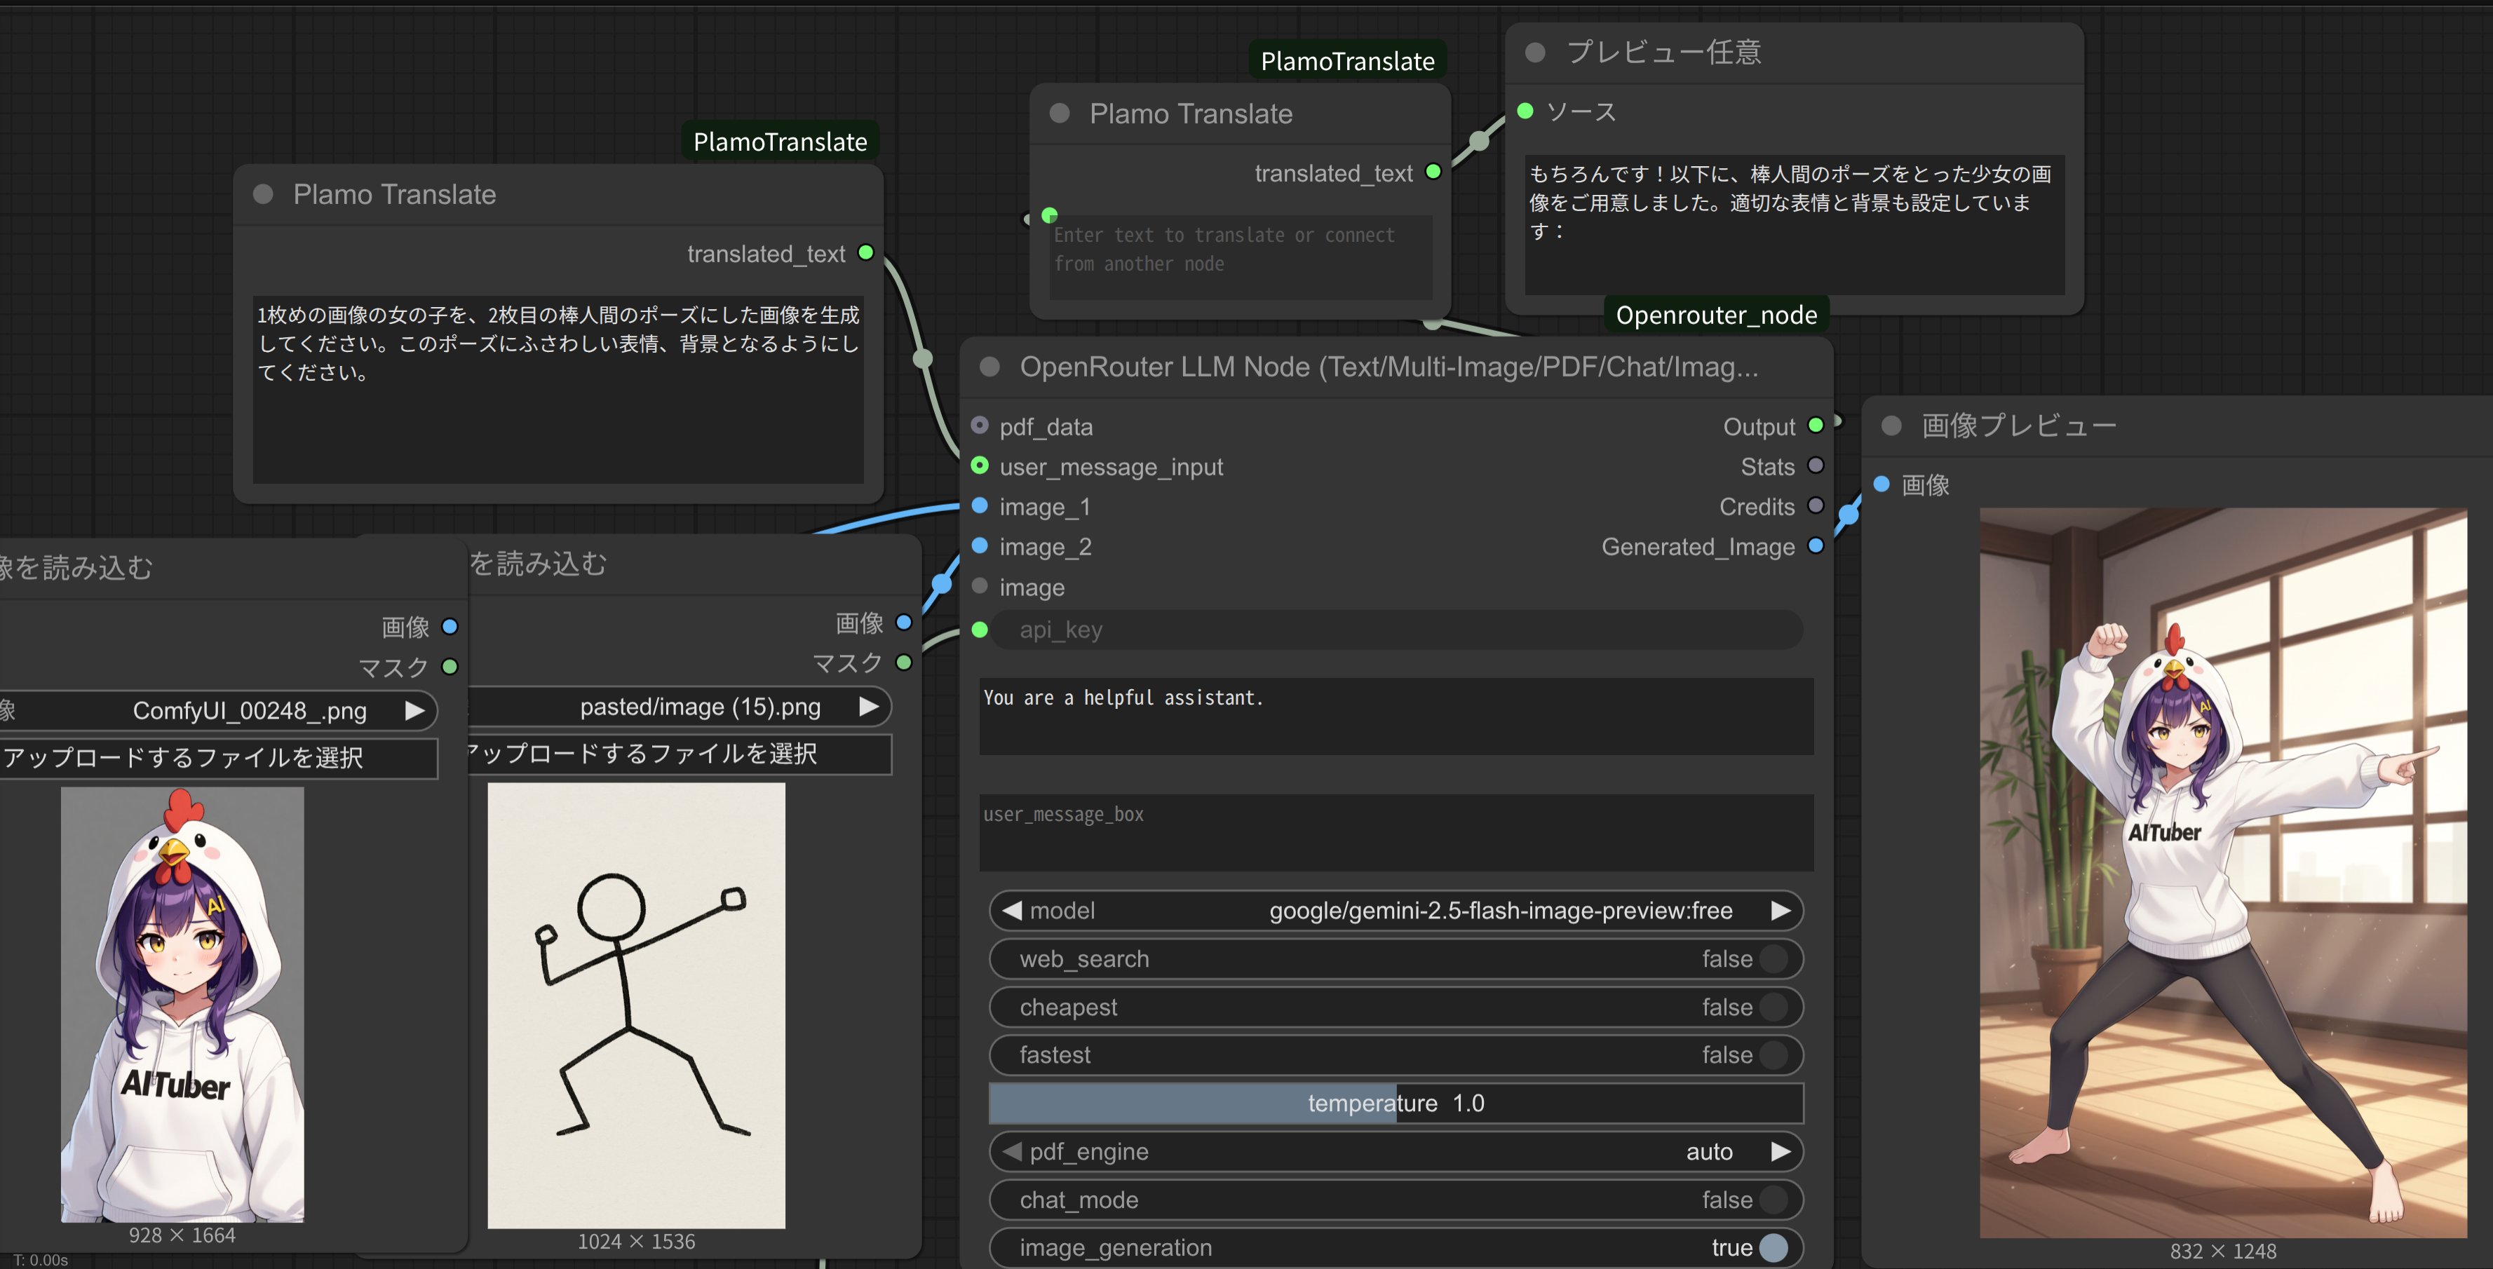Click the image_1 blue input socket
This screenshot has height=1269, width=2493.
(x=980, y=506)
